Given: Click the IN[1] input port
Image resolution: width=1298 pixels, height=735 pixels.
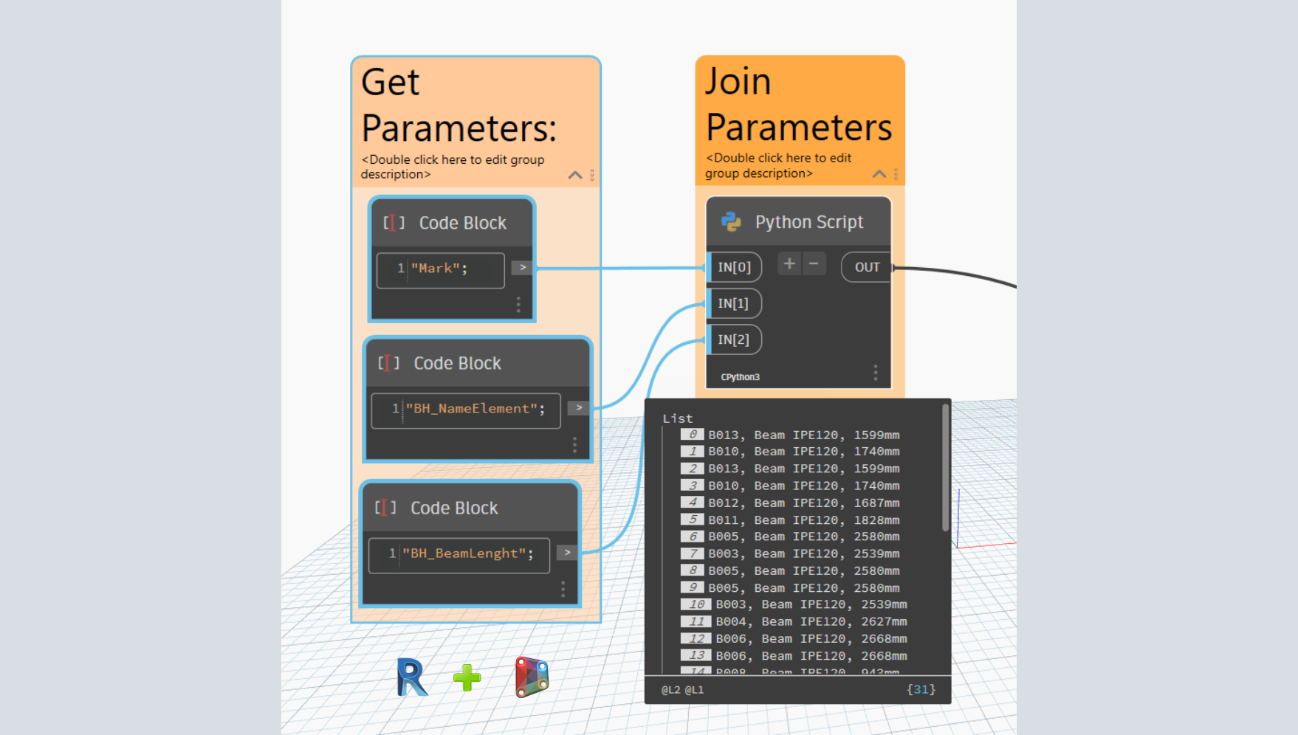Looking at the screenshot, I should 733,303.
